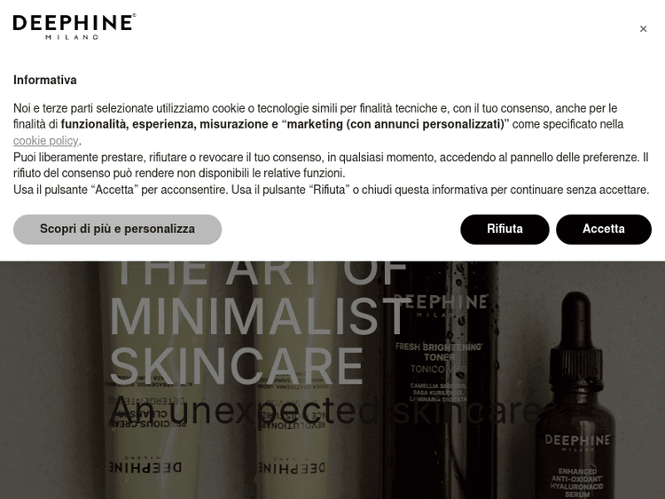The image size is (665, 499).
Task: Click the Deephine logo on the toner bottle
Action: [x=441, y=305]
